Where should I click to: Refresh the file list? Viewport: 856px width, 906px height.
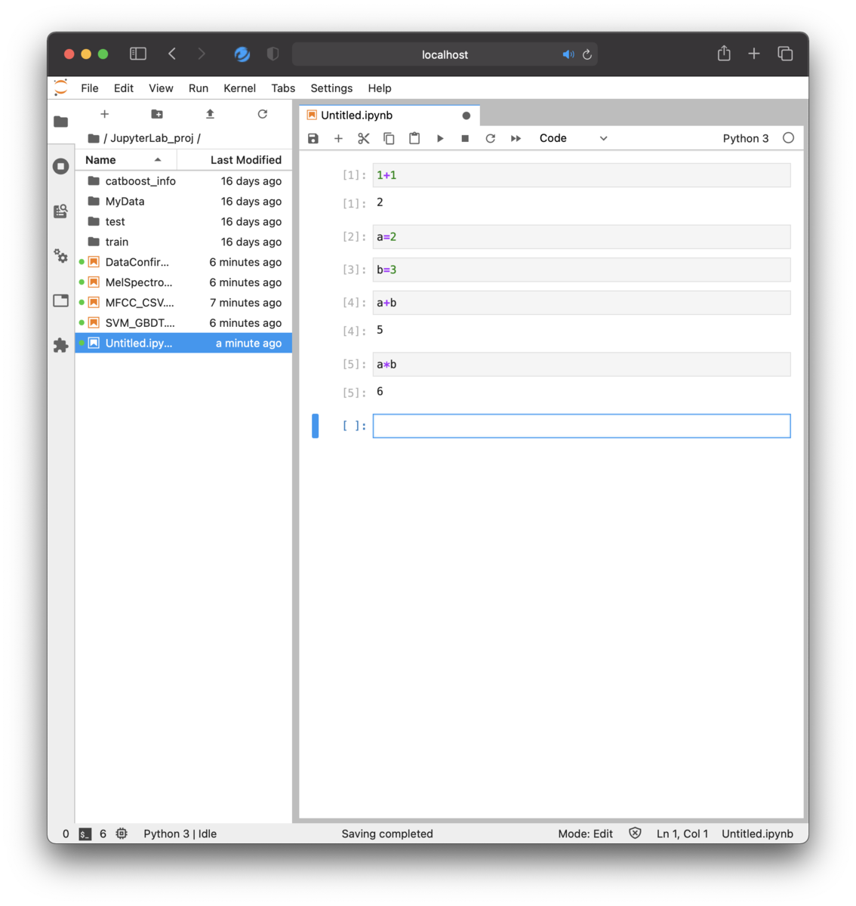tap(263, 114)
